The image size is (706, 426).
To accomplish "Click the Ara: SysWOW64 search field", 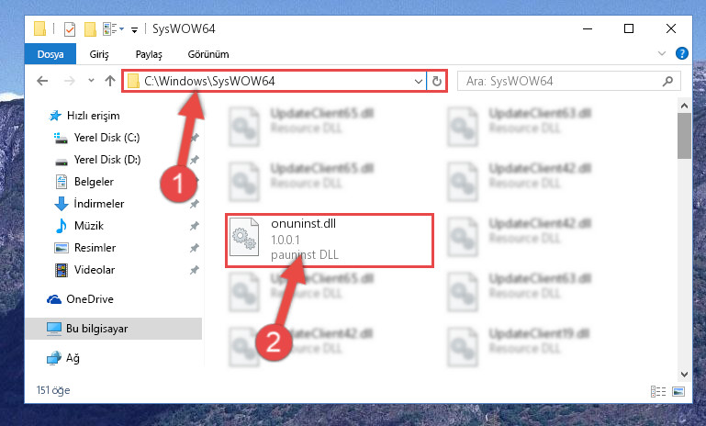I will 568,81.
